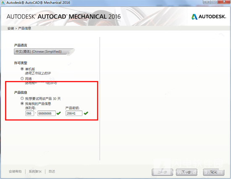Close the installer window
The height and width of the screenshot is (179, 231).
pos(224,2)
